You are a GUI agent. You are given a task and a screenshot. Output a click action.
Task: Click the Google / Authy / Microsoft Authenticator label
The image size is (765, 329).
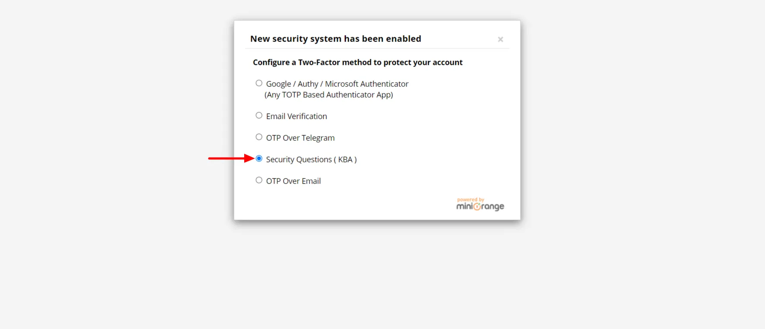pos(337,83)
